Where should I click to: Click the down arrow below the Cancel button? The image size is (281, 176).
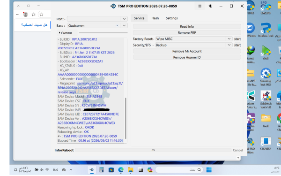pyautogui.click(x=238, y=158)
